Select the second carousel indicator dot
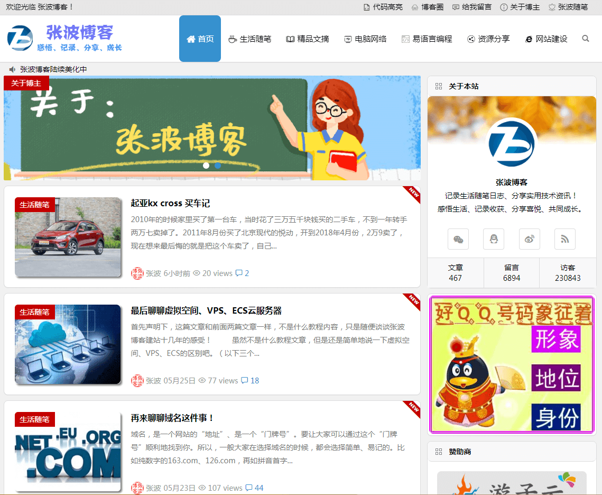The width and height of the screenshot is (602, 495). (x=217, y=166)
